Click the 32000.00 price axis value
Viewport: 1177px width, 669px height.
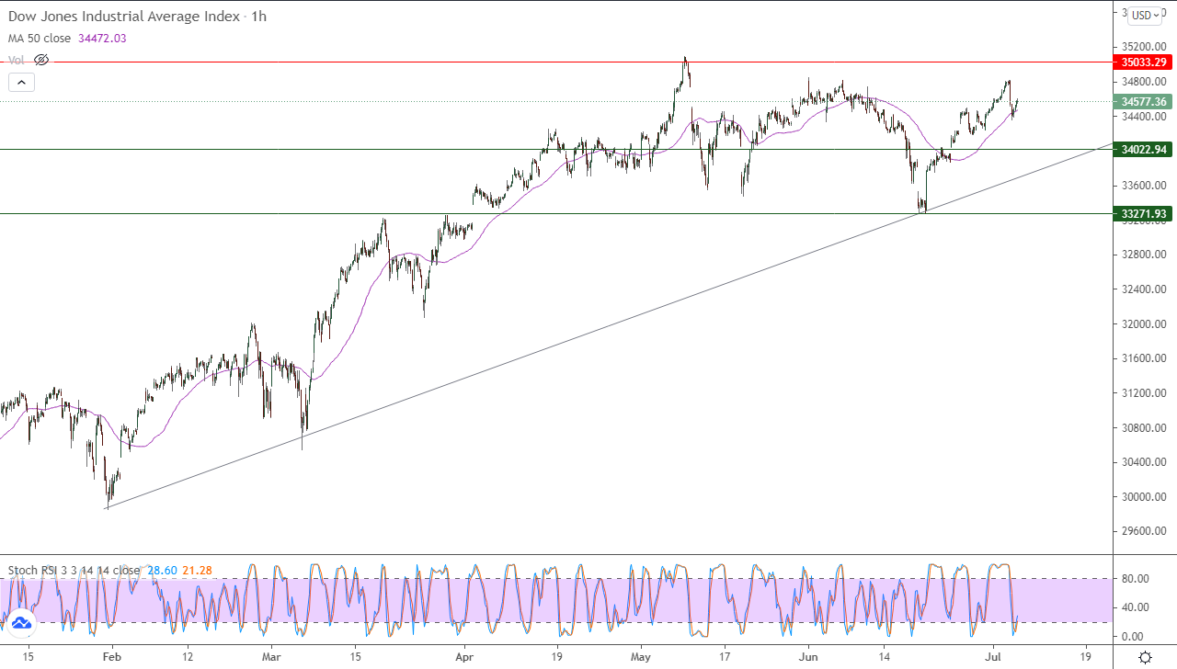[1144, 324]
